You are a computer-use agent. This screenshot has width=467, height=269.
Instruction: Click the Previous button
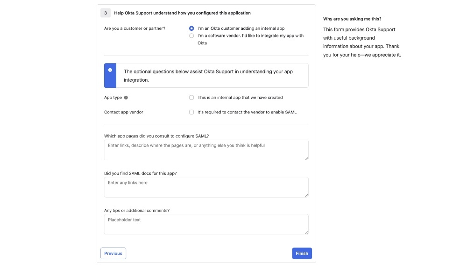(x=113, y=253)
